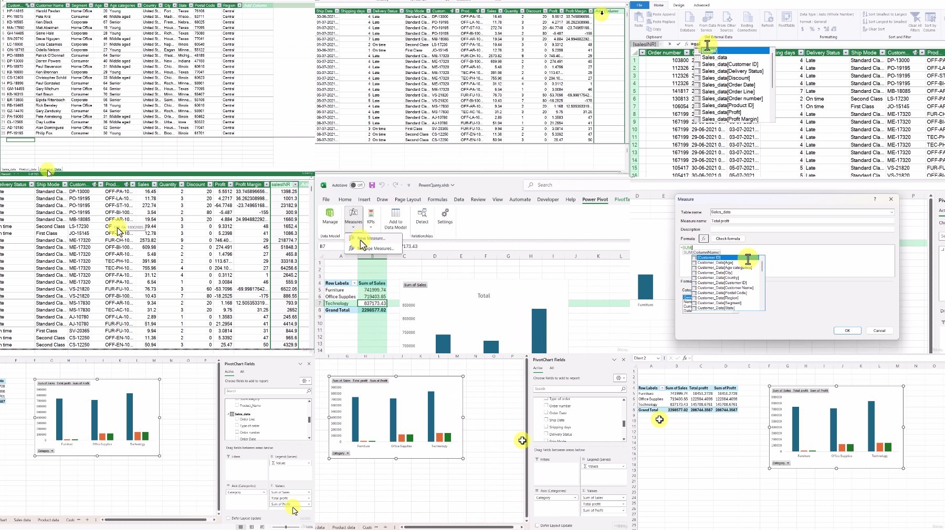945x530 pixels.
Task: Open the Region column filter arrow
Action: [x=239, y=5]
